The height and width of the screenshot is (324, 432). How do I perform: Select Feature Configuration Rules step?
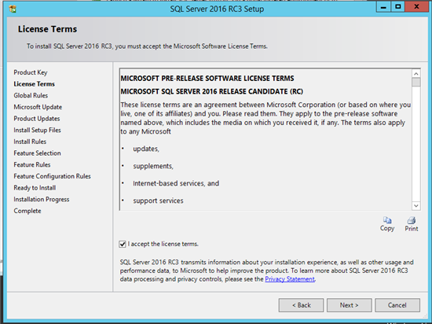click(52, 176)
